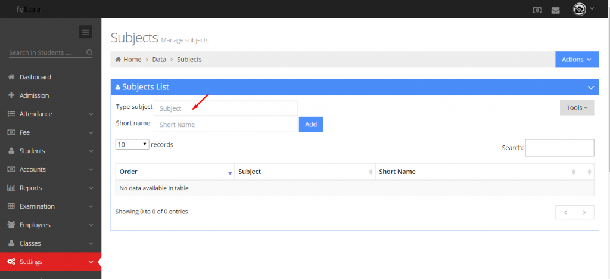
Task: Click 'Showing 0 to 0 of 0 entries' text
Action: (x=152, y=212)
